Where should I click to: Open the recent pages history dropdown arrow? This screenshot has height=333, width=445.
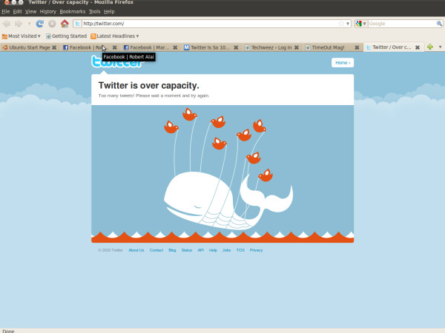click(x=29, y=24)
